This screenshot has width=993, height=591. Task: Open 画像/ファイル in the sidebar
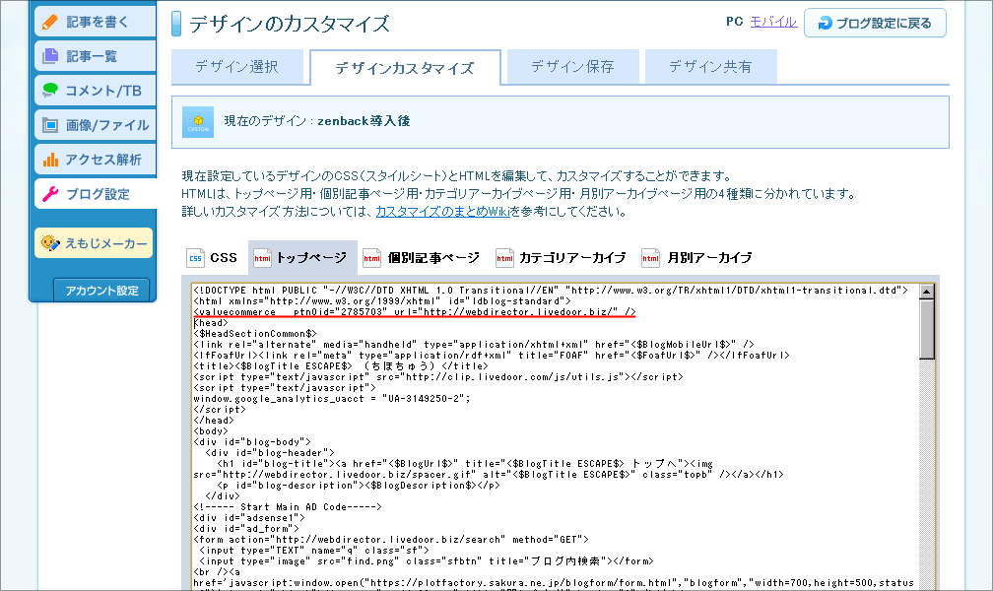[x=95, y=125]
